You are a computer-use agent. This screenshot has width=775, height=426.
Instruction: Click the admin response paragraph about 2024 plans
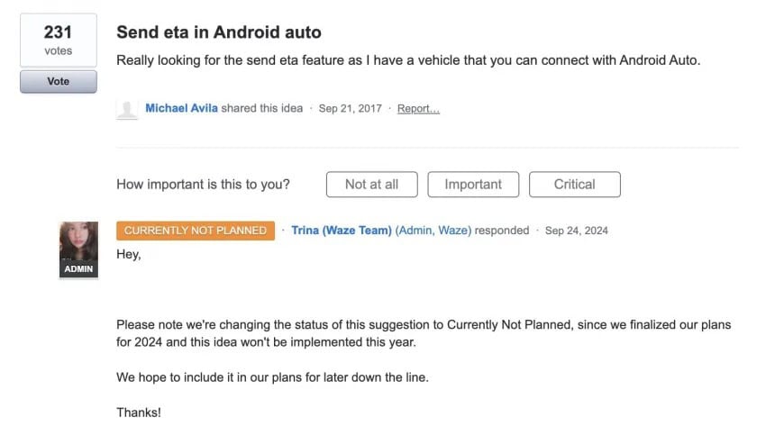(424, 333)
